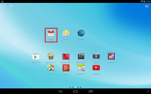Open the recent apps overview button

coord(91,91)
